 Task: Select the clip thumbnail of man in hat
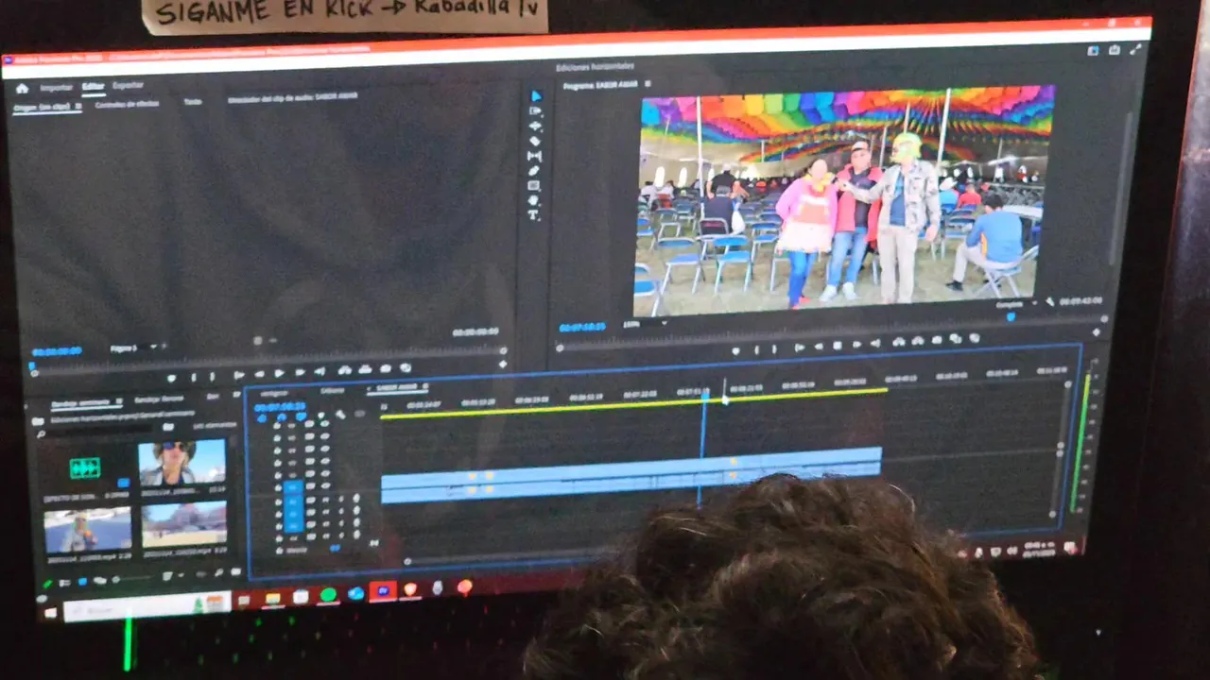(182, 463)
